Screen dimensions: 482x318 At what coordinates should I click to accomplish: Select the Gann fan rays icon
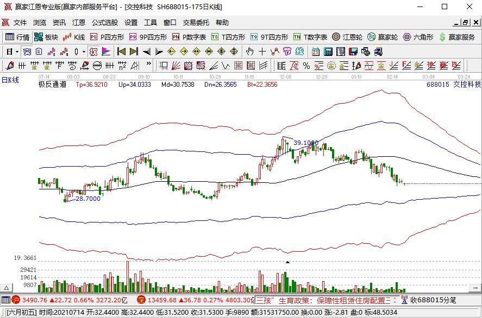(176, 65)
